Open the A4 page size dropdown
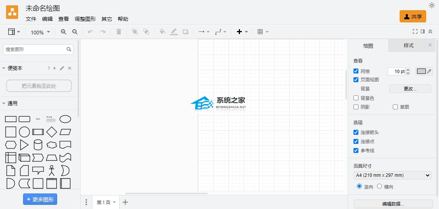The height and width of the screenshot is (209, 439). click(x=392, y=175)
